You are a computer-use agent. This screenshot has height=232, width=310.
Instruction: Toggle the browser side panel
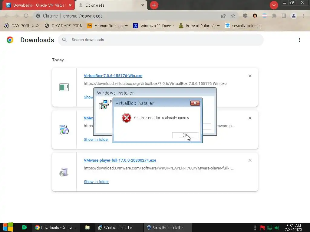click(x=284, y=16)
